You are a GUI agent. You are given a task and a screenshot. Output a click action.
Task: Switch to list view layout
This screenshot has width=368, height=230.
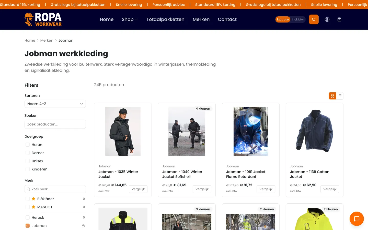340,96
